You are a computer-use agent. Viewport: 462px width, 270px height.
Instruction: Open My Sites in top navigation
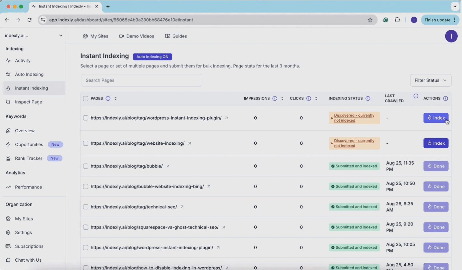tap(96, 36)
